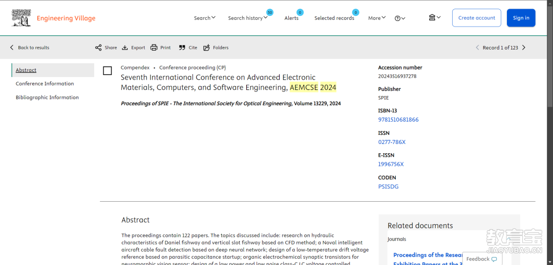Screen dimensions: 553x265
Task: Click the Share icon in the toolbar
Action: pos(98,47)
